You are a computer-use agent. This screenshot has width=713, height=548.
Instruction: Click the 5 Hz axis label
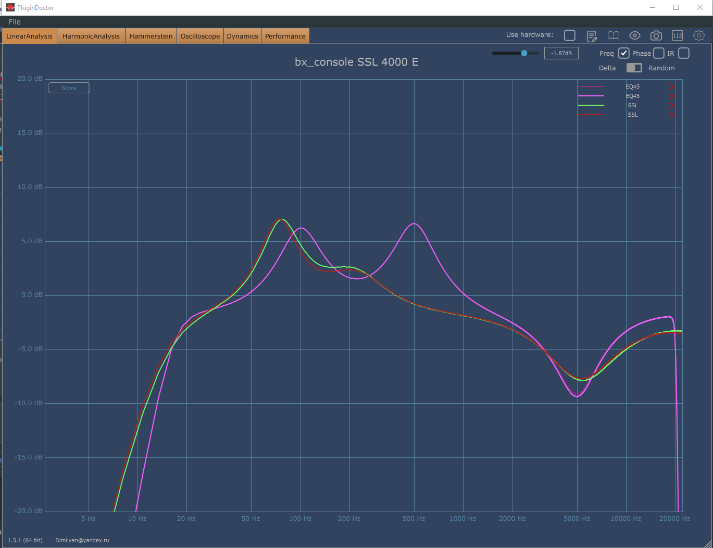89,519
